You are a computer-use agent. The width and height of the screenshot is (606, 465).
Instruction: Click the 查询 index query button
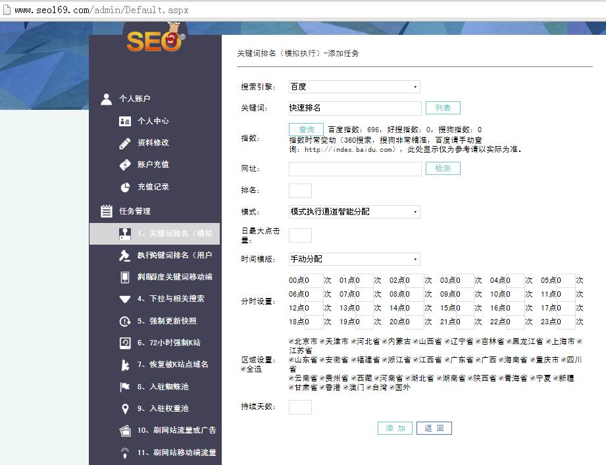coord(306,130)
